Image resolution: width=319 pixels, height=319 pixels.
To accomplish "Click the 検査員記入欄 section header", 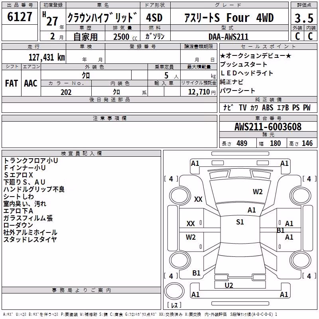I will coord(81,154).
